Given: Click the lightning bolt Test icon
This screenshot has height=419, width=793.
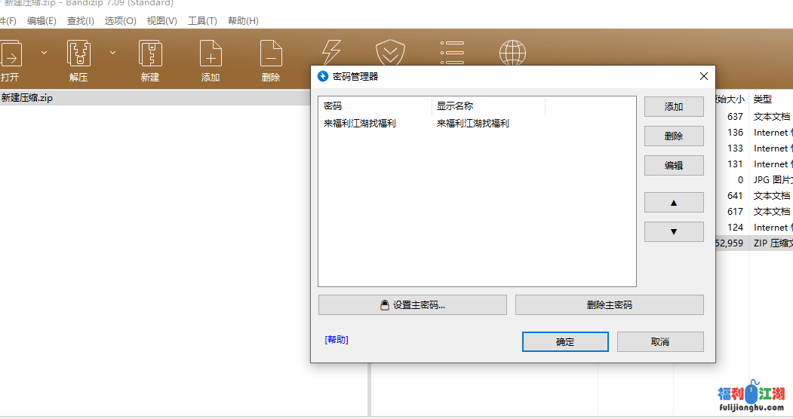Looking at the screenshot, I should pos(331,53).
